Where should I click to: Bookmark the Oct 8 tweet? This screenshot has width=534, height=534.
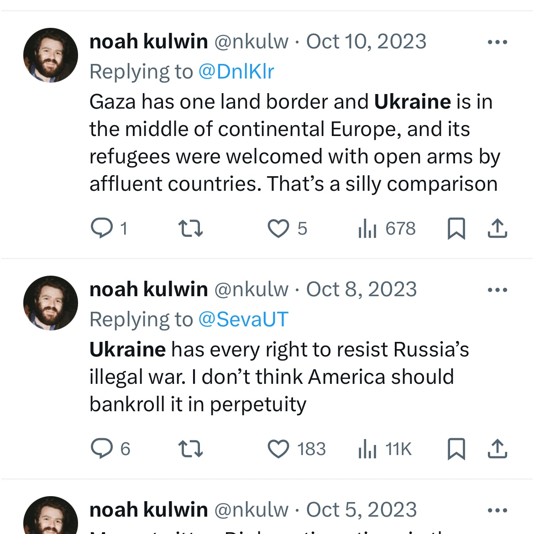456,449
